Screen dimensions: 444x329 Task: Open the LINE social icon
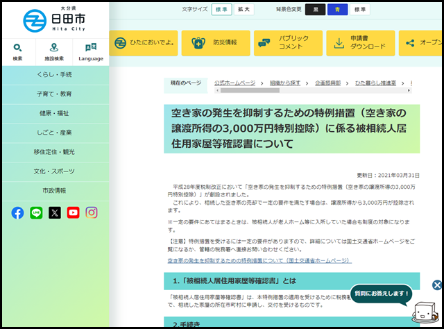pos(36,213)
